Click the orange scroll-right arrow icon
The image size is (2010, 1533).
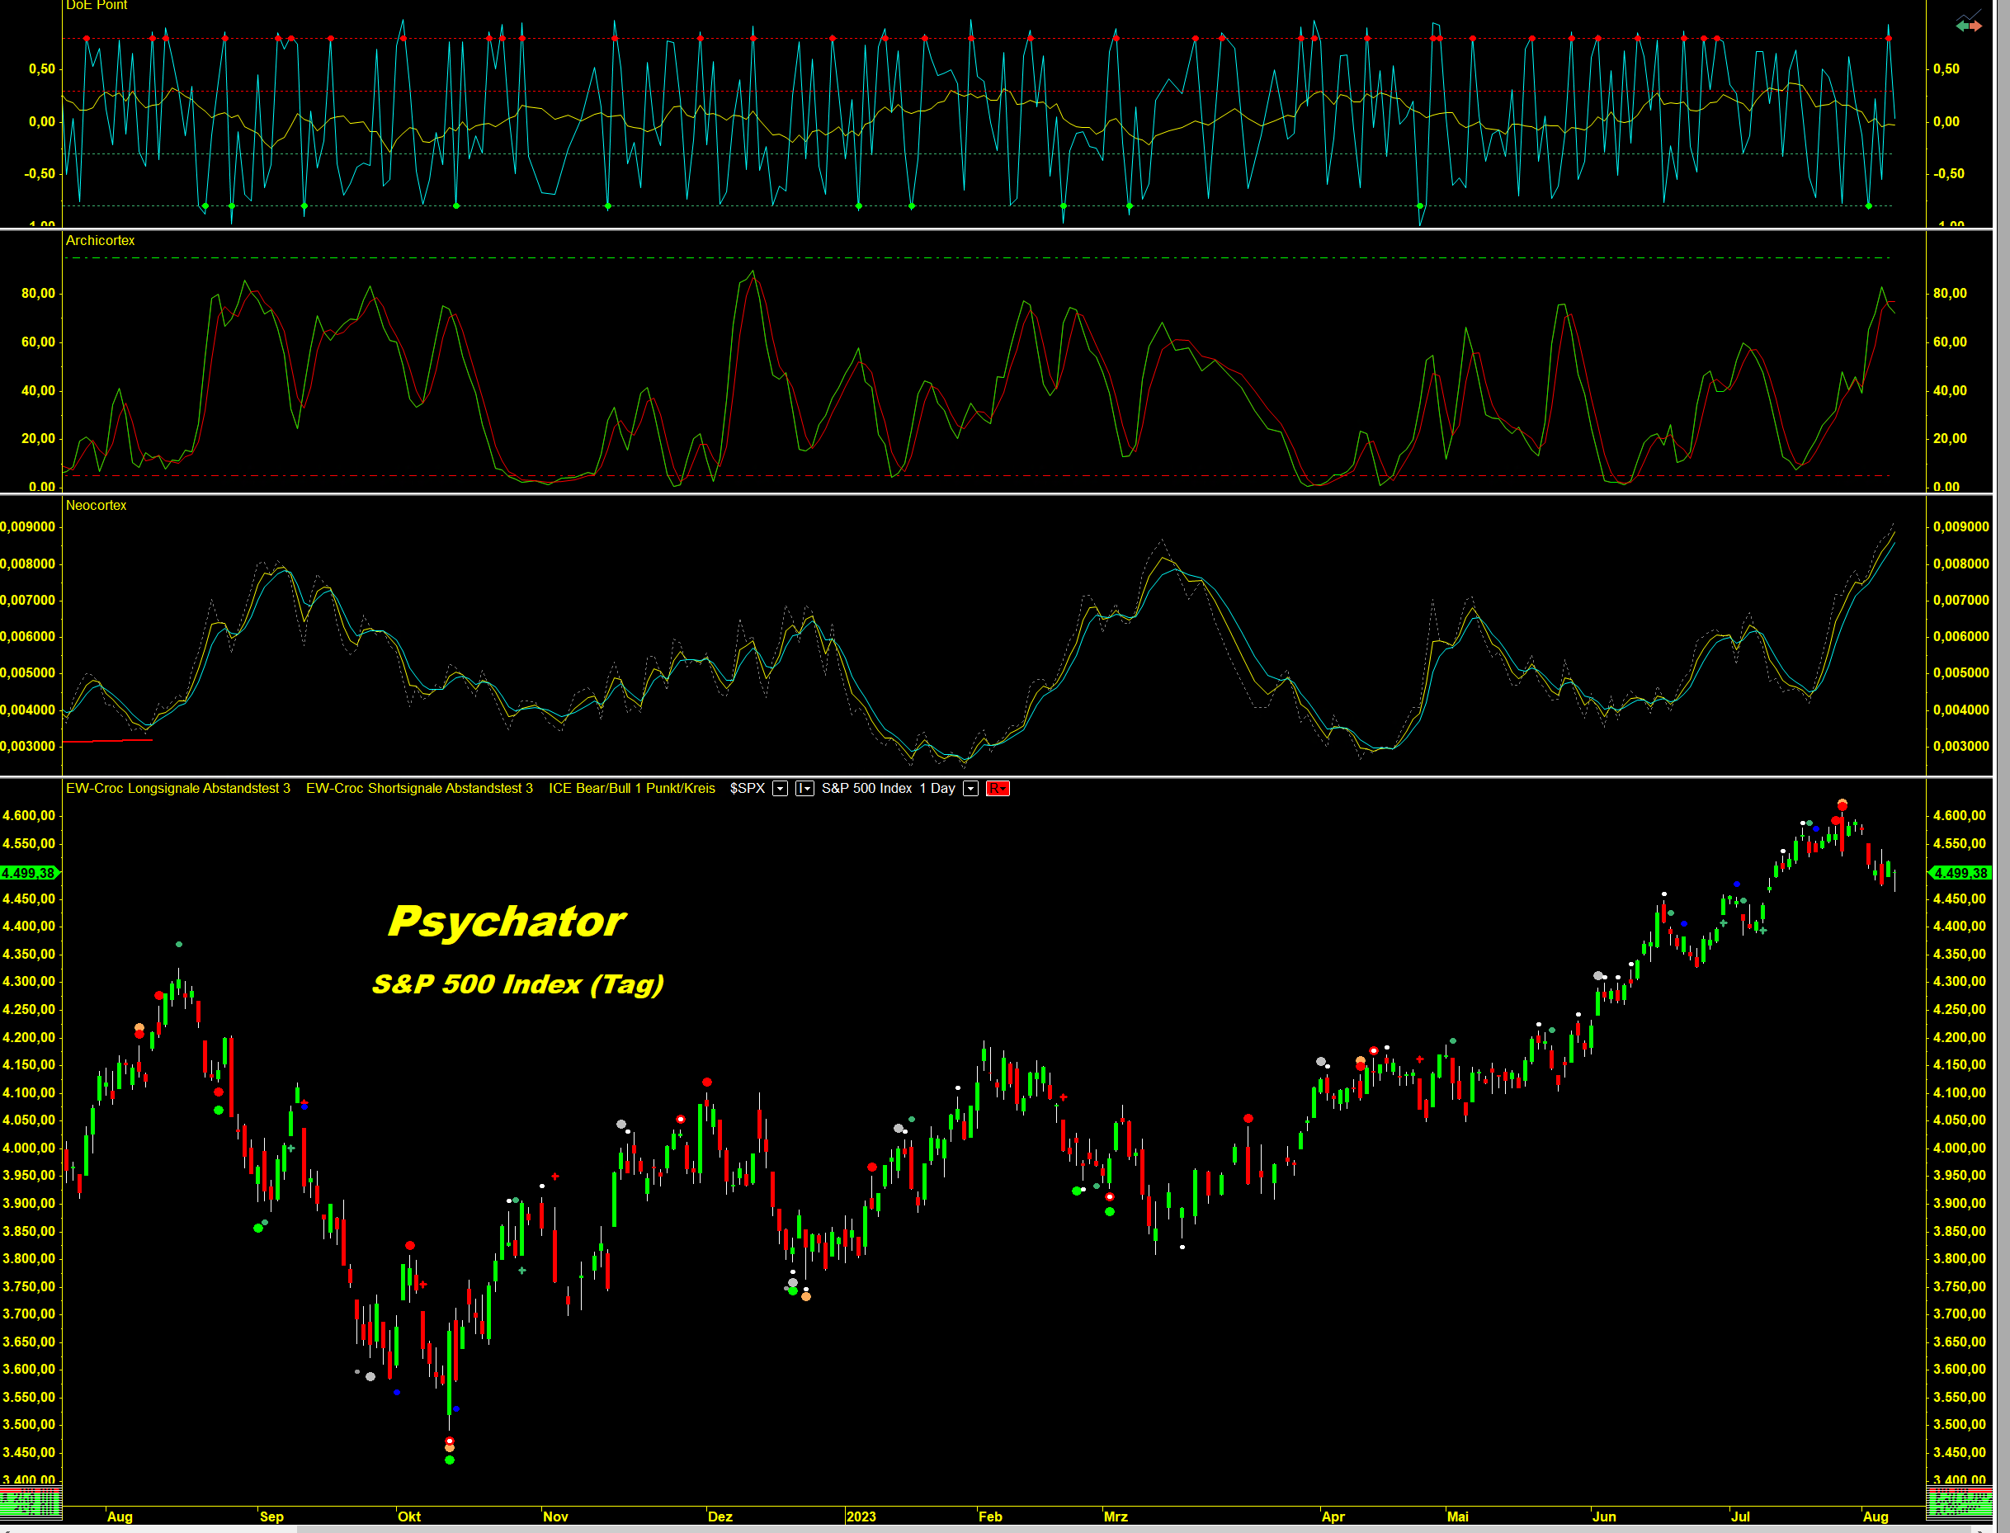(1976, 26)
